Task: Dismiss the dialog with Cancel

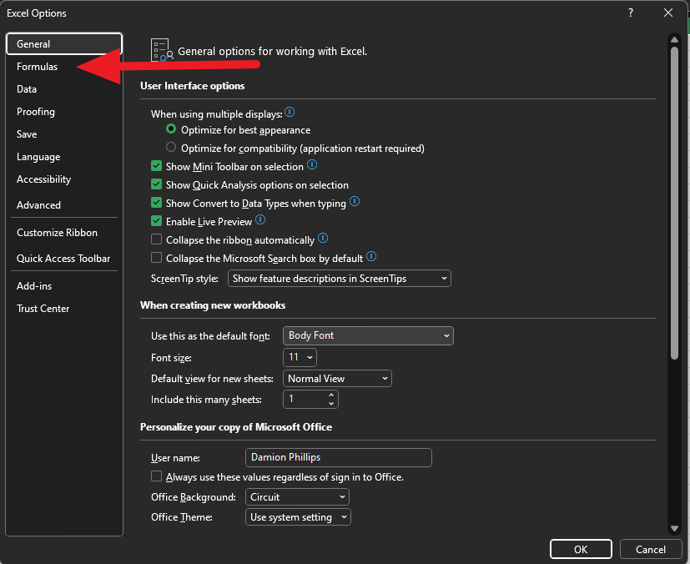Action: (x=651, y=549)
